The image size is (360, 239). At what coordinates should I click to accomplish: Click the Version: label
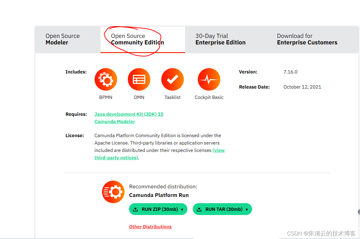click(x=248, y=72)
